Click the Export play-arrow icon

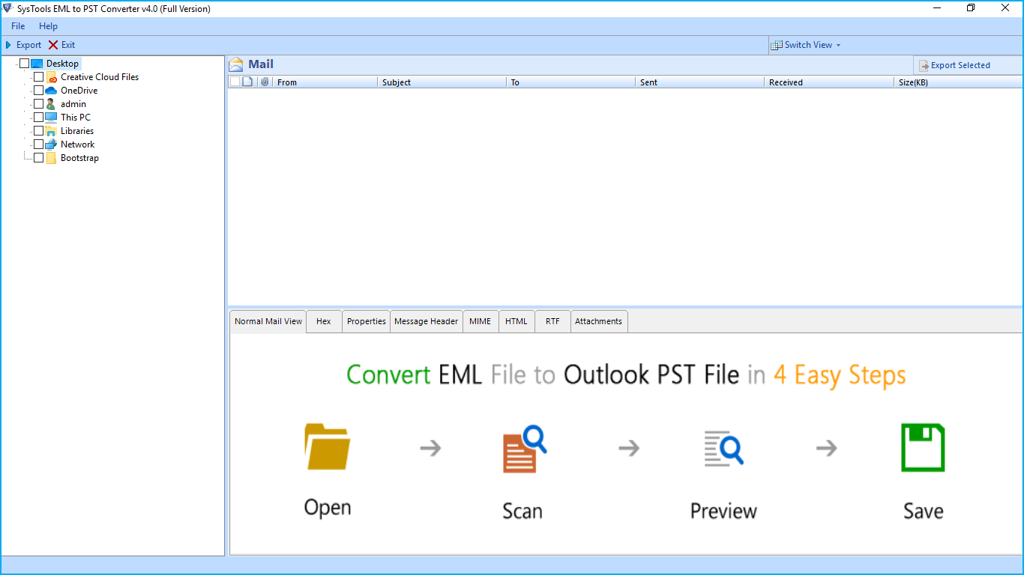tap(8, 45)
